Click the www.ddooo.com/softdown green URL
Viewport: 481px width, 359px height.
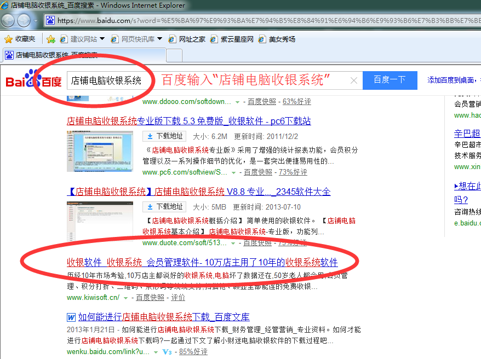pyautogui.click(x=186, y=101)
